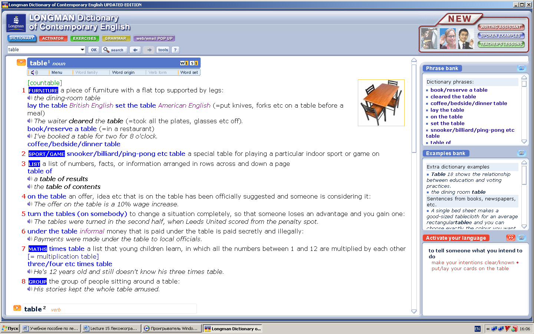This screenshot has width=534, height=334.
Task: Switch to the ACTIVATOR tab
Action: point(53,39)
